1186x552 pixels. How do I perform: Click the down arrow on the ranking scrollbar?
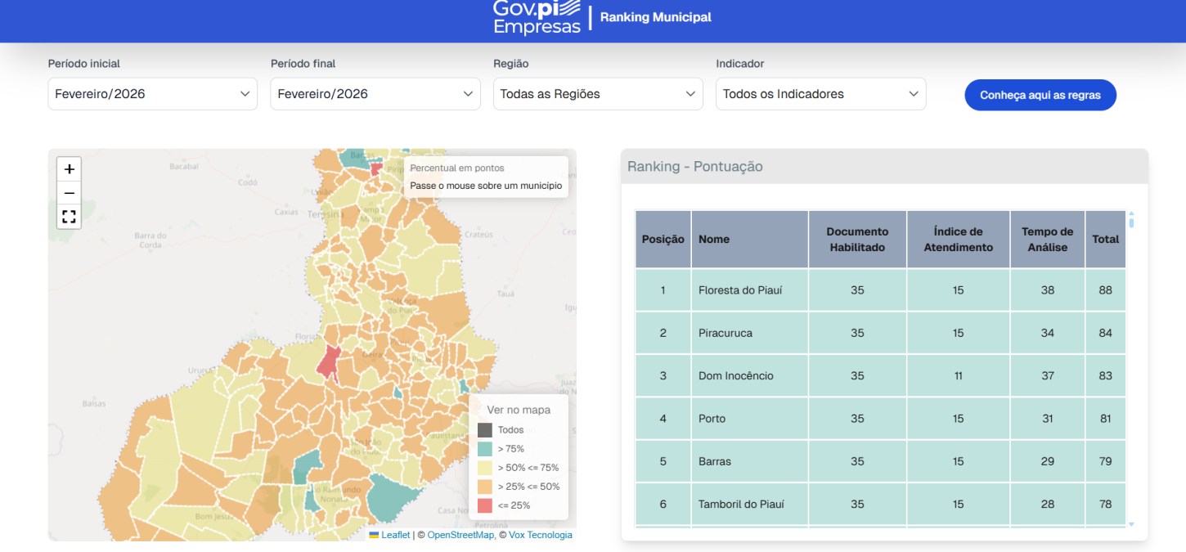pos(1131,523)
